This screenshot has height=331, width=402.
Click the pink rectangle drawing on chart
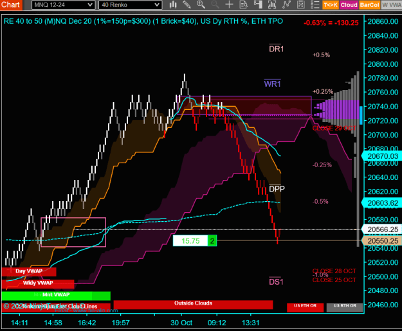[x=73, y=232]
